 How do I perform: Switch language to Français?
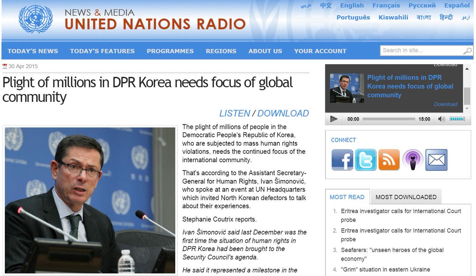(x=386, y=6)
